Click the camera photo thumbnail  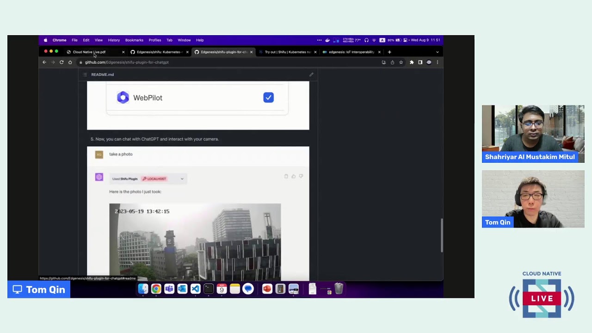point(195,242)
